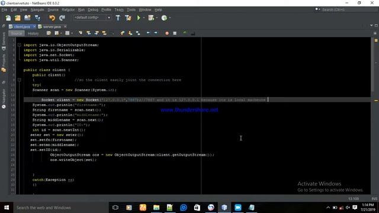Maximize the editor window
The width and height of the screenshot is (379, 213).
(x=376, y=25)
